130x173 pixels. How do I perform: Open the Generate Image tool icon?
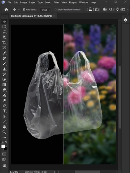coord(4,166)
